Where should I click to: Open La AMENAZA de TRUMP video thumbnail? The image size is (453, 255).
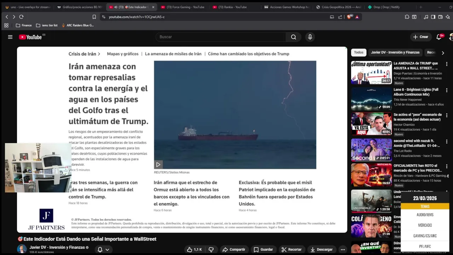[371, 73]
